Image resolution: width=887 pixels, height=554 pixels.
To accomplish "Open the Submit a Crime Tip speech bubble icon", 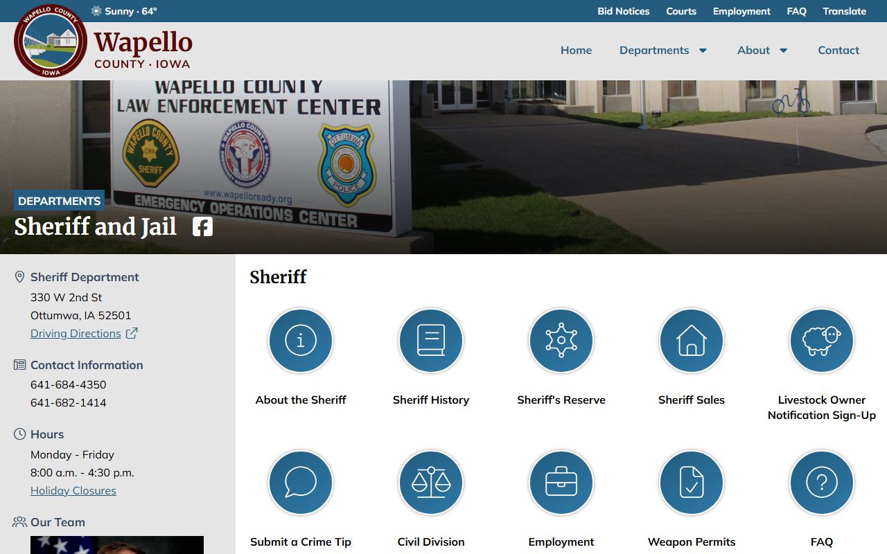I will 301,483.
